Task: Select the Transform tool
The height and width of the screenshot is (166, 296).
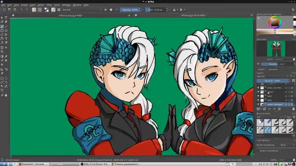Action: click(2, 47)
